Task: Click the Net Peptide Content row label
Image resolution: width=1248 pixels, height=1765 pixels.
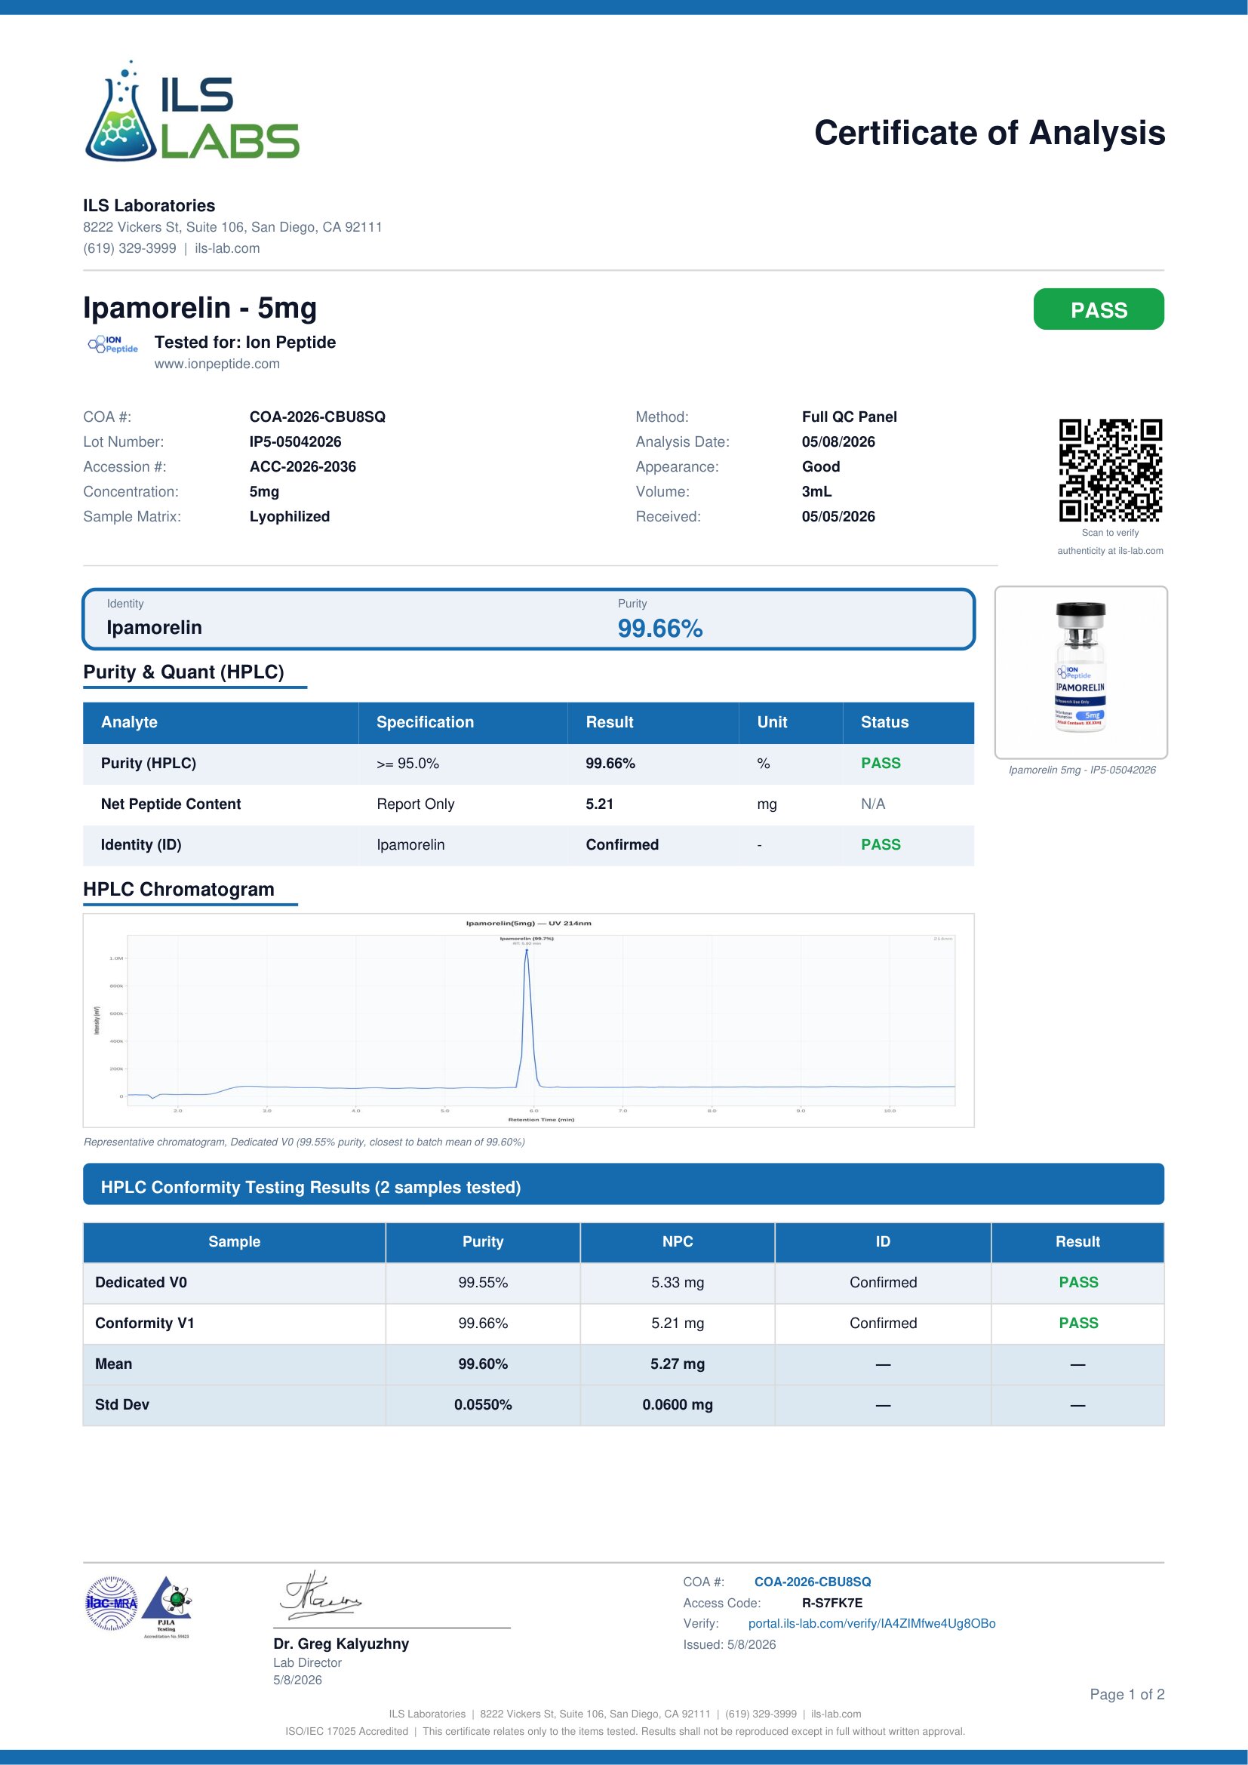Action: (171, 804)
